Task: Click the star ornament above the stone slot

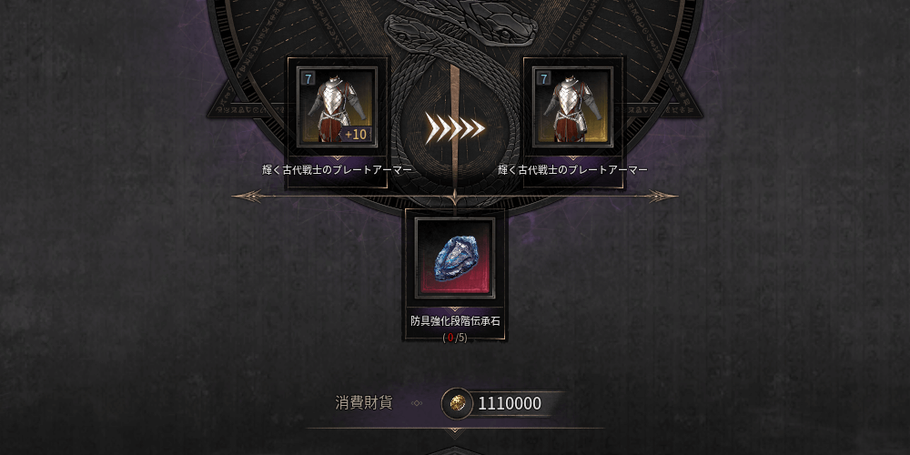Action: pyautogui.click(x=455, y=197)
